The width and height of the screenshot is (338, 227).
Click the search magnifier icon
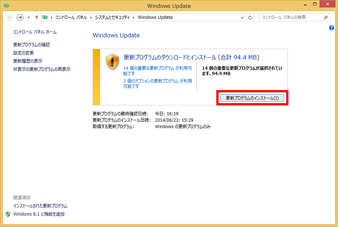[326, 18]
